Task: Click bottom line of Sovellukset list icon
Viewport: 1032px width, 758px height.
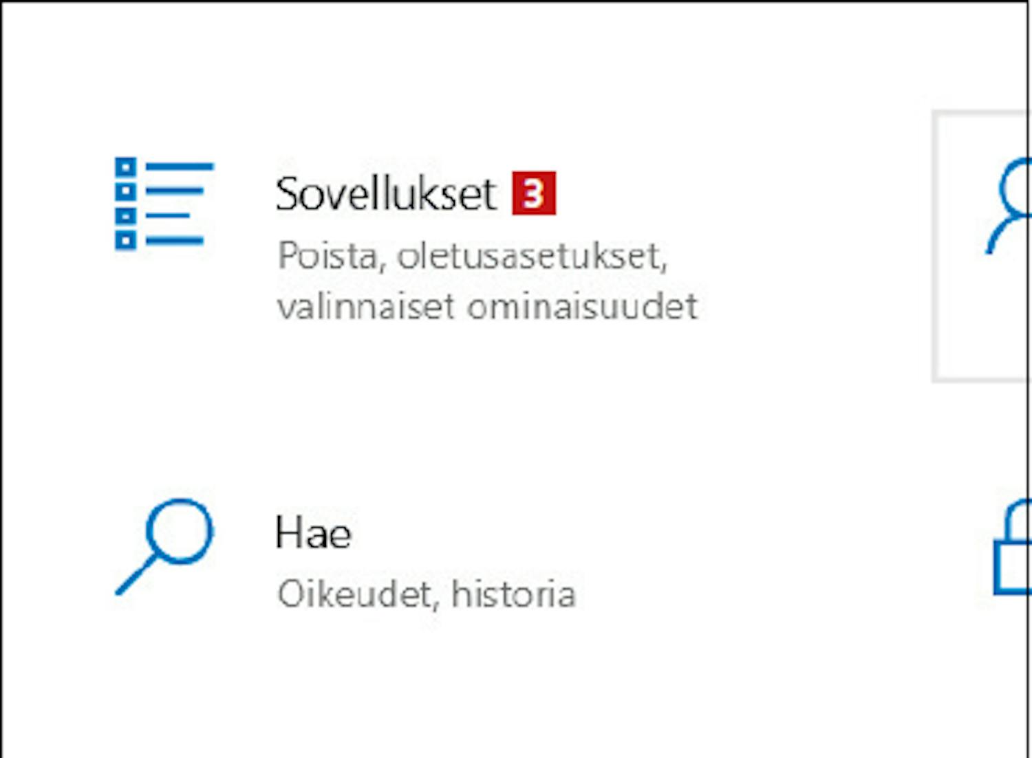Action: pyautogui.click(x=175, y=241)
